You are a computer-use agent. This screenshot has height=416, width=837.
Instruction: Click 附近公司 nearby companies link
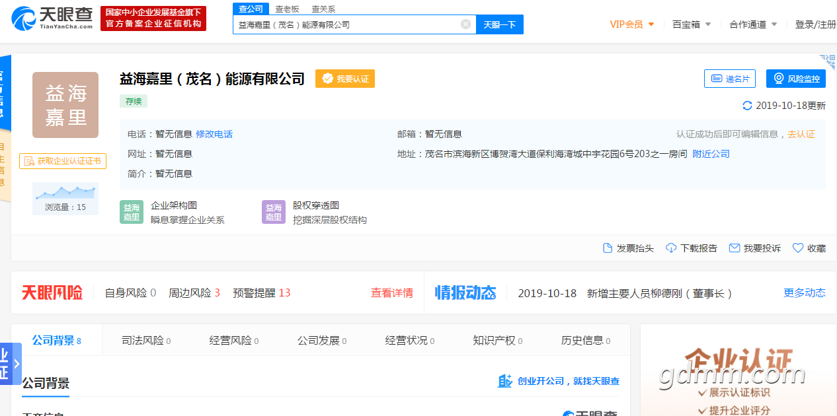pyautogui.click(x=711, y=154)
